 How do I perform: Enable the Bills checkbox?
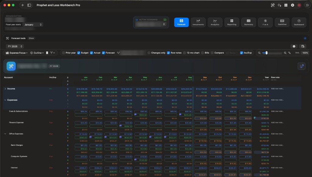click(202, 53)
